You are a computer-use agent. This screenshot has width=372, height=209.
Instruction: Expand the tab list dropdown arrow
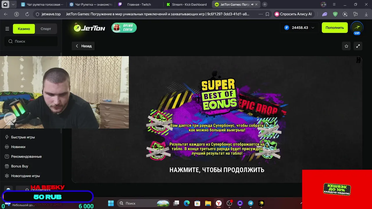[13, 4]
